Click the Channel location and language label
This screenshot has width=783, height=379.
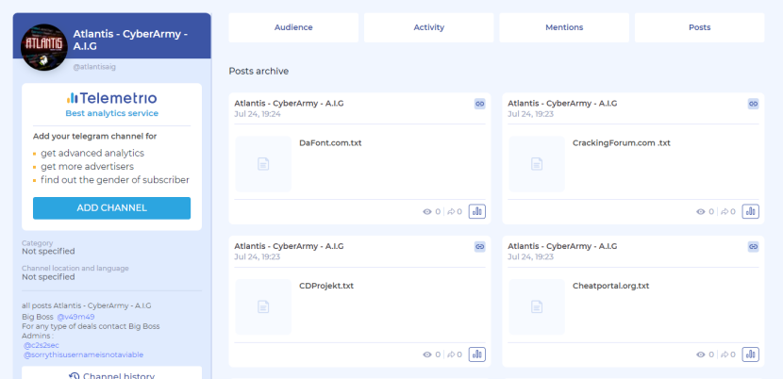[75, 268]
